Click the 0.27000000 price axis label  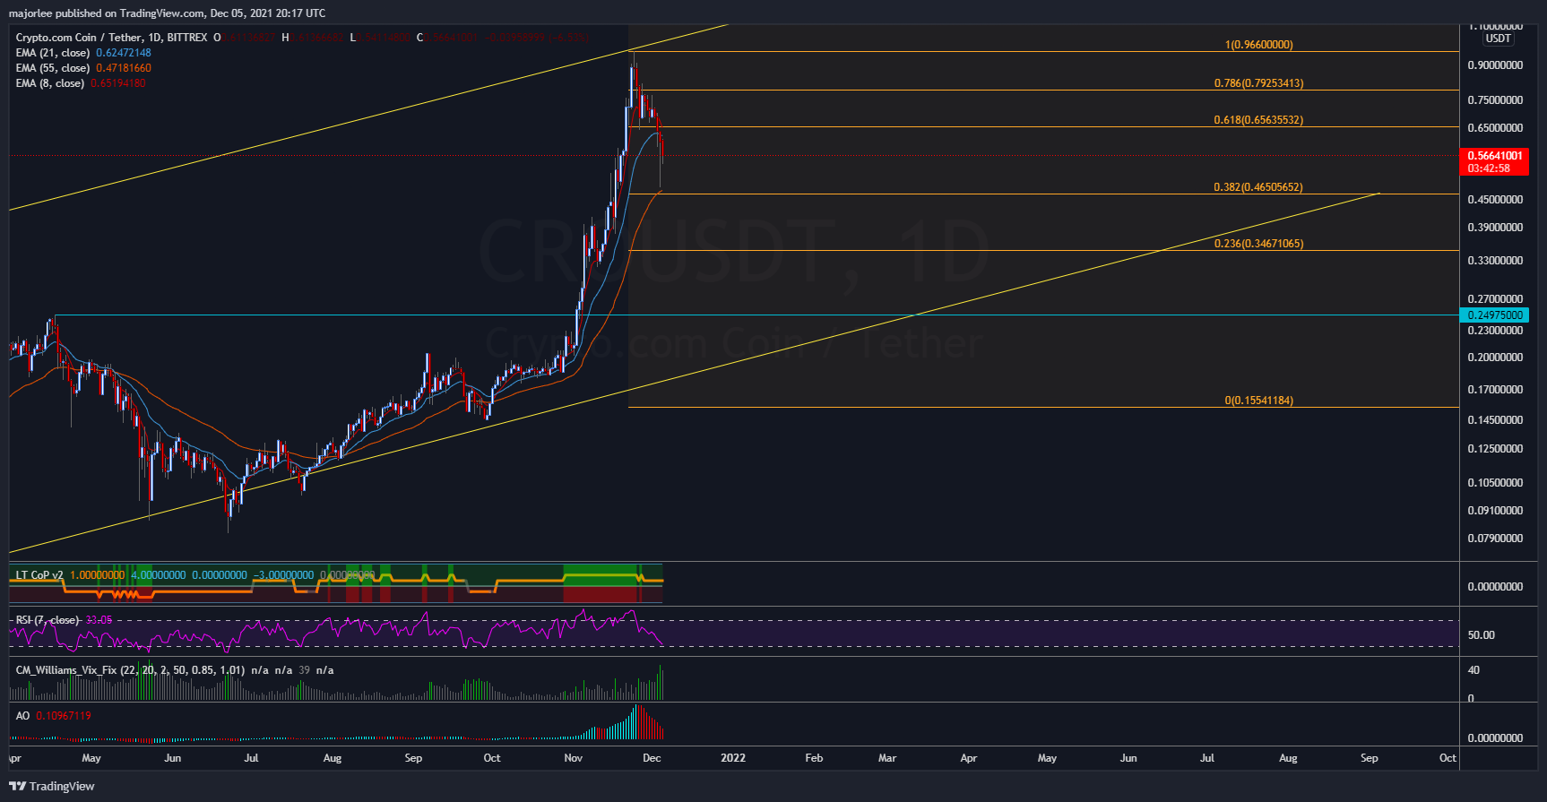pyautogui.click(x=1495, y=299)
